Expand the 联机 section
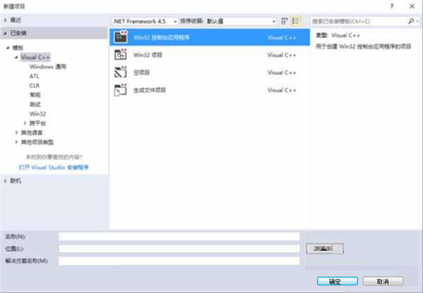Screen dimensions: 423x293 coord(5,181)
